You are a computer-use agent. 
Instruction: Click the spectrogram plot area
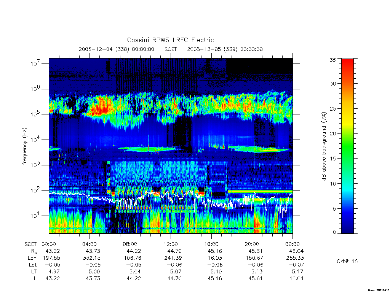tap(171, 146)
